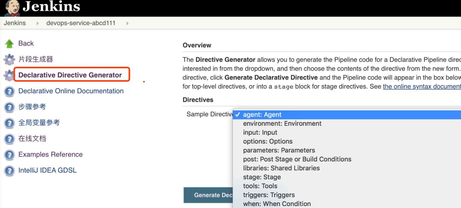
Task: Click the Overview section heading
Action: click(x=197, y=45)
